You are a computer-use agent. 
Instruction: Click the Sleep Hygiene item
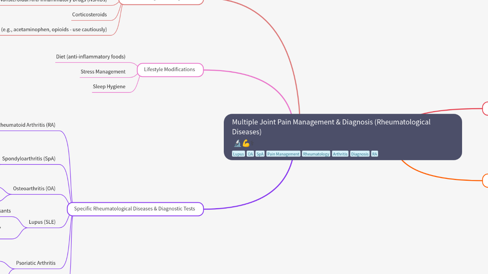pos(109,86)
